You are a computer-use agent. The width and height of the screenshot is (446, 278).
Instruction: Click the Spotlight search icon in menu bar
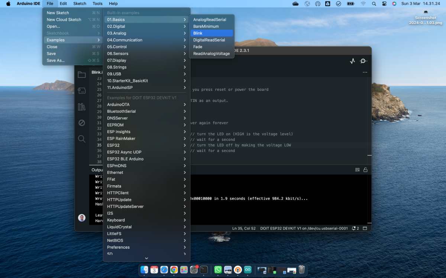click(374, 4)
